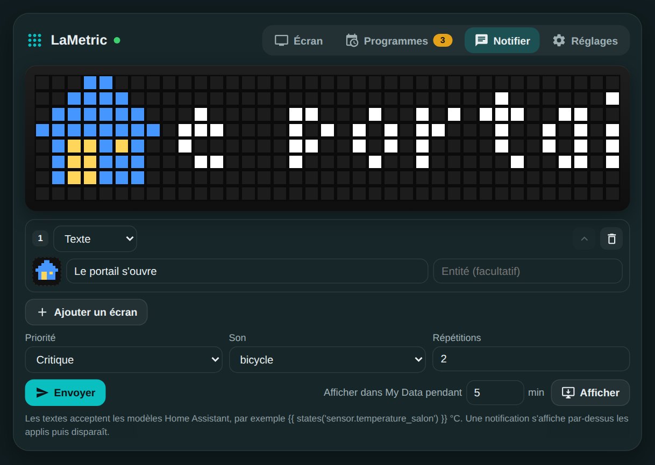Move screen 1 up with chevron
The height and width of the screenshot is (465, 655).
point(584,239)
